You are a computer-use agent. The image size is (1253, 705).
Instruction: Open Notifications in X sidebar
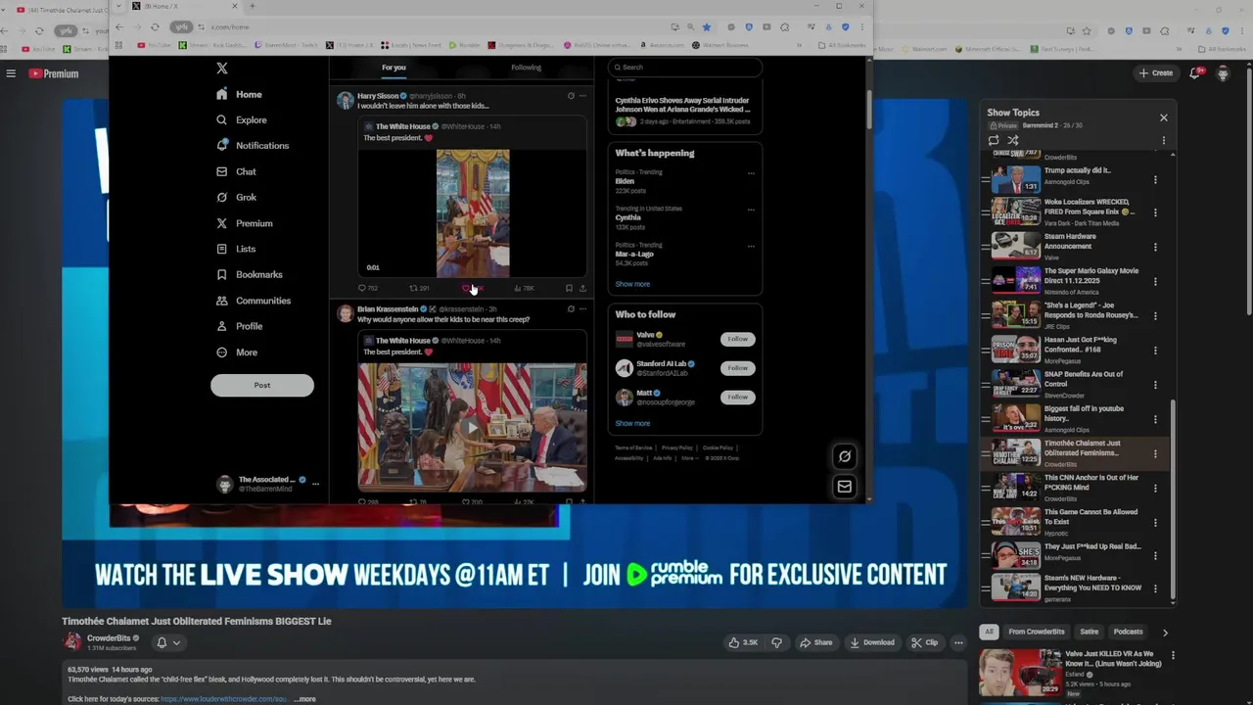pos(253,145)
